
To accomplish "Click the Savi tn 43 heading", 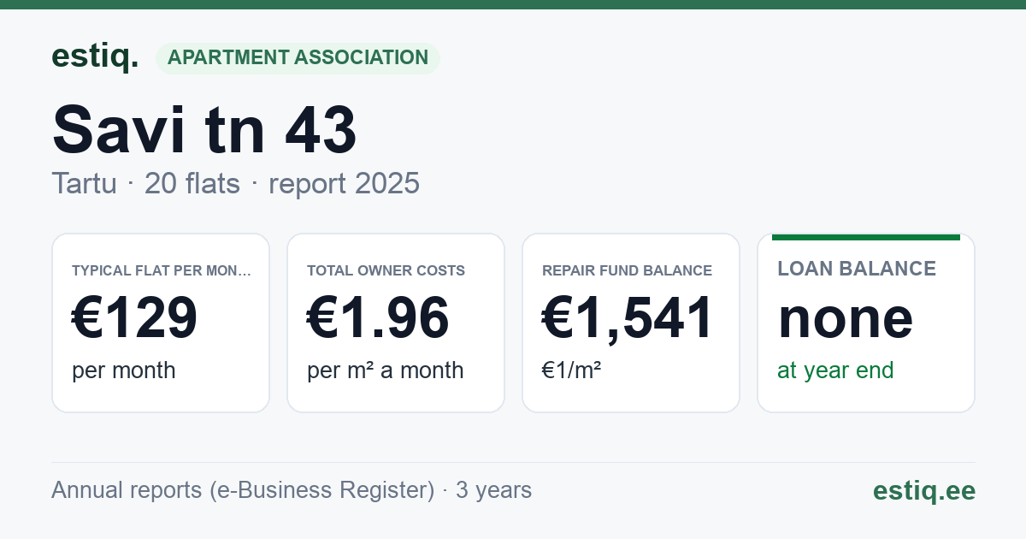I will [x=204, y=130].
